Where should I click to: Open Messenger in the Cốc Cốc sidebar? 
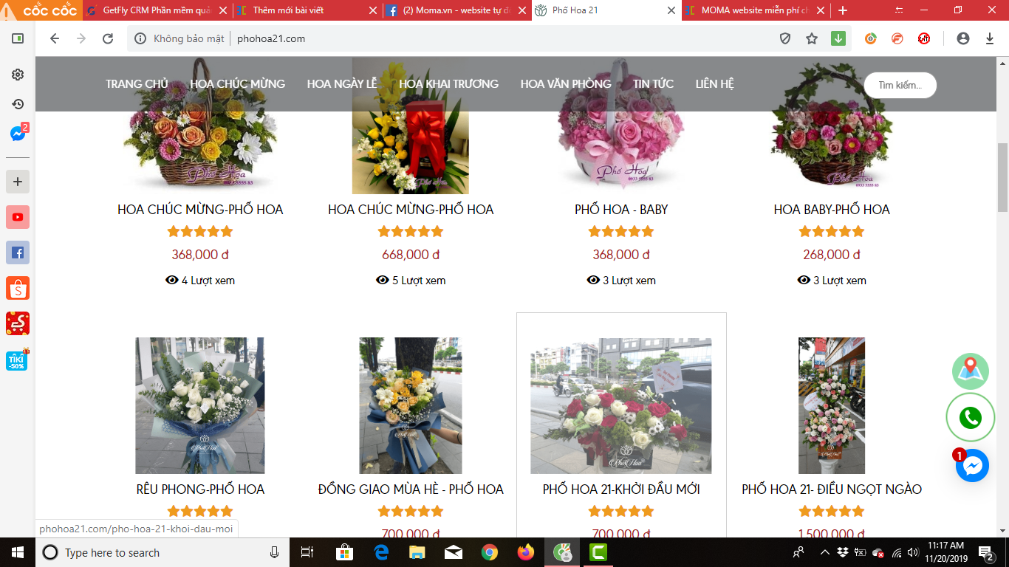tap(18, 134)
